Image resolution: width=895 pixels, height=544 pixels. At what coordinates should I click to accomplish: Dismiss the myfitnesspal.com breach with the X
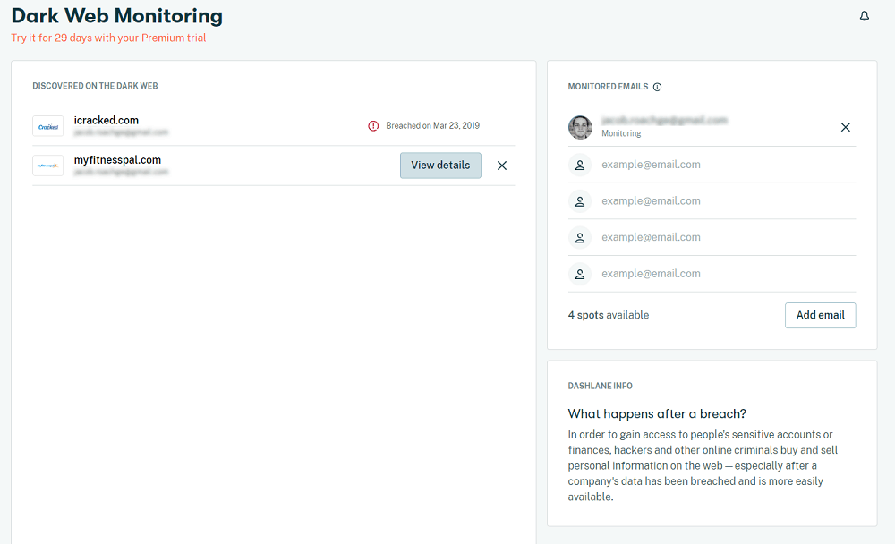point(501,166)
